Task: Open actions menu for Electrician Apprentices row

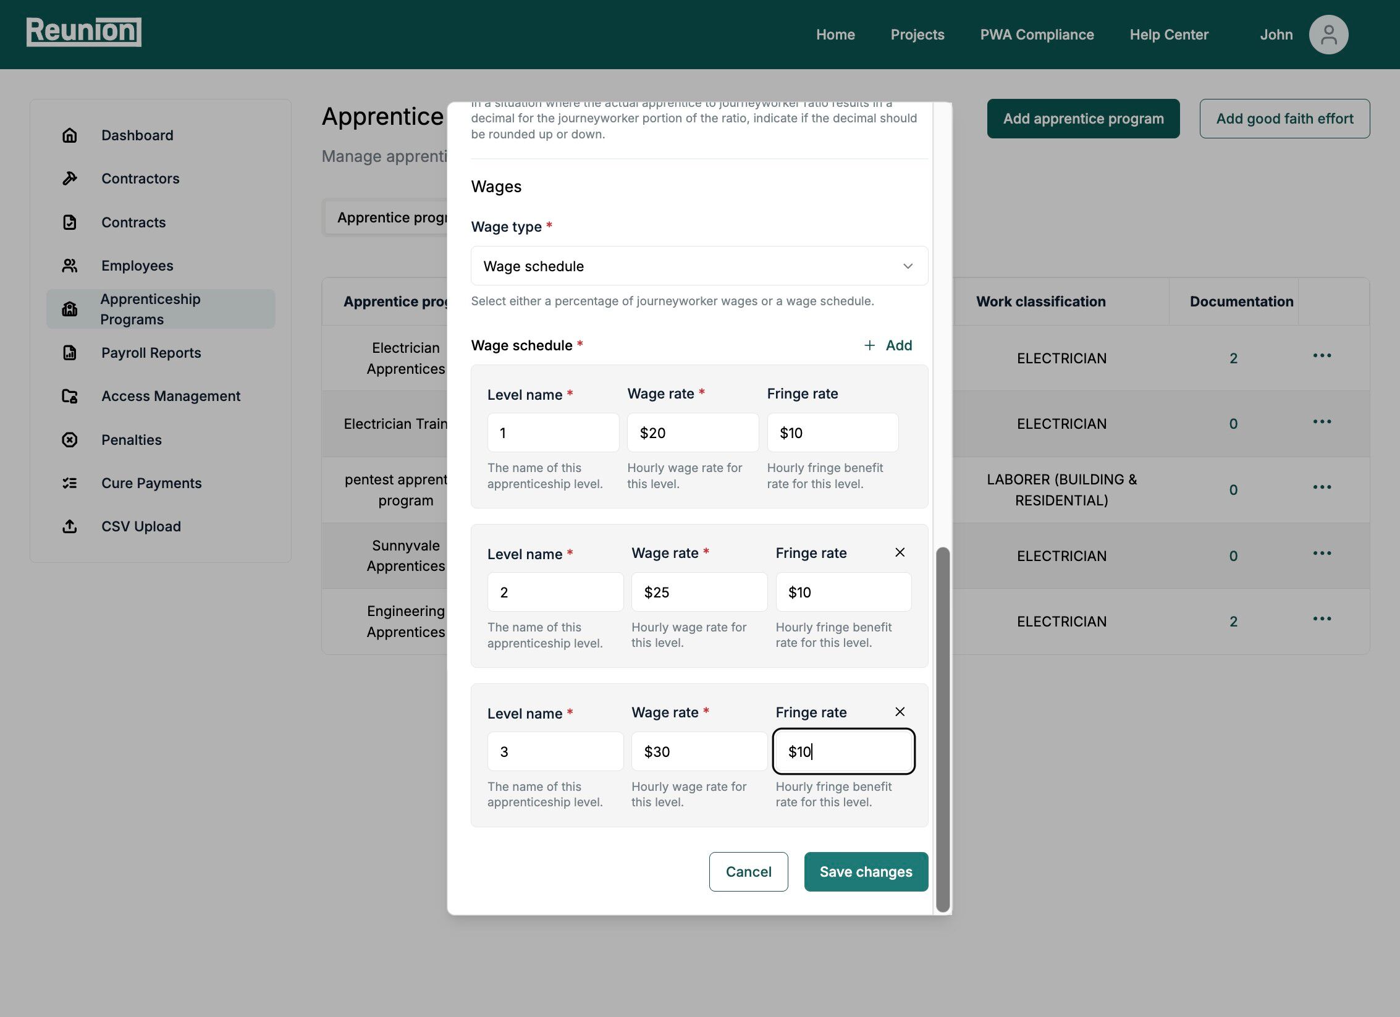Action: 1322,356
